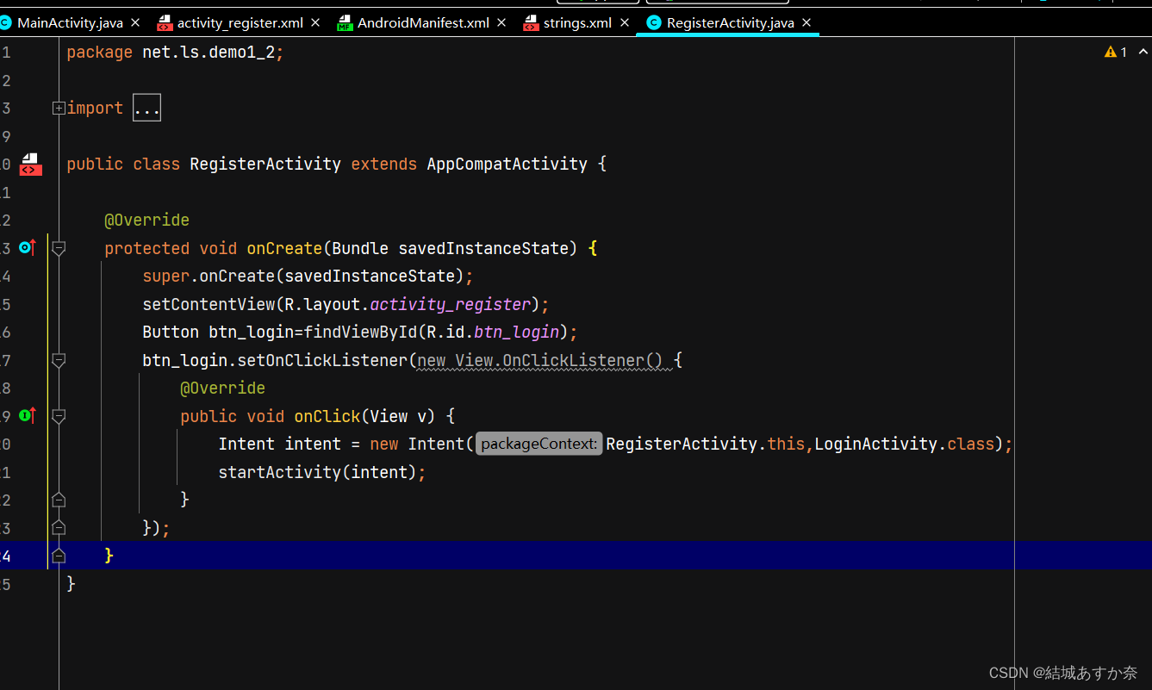Click the fold end marker after listener block

pos(59,527)
